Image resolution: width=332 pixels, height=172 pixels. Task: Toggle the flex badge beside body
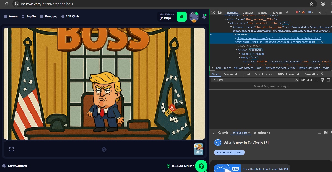[255, 58]
